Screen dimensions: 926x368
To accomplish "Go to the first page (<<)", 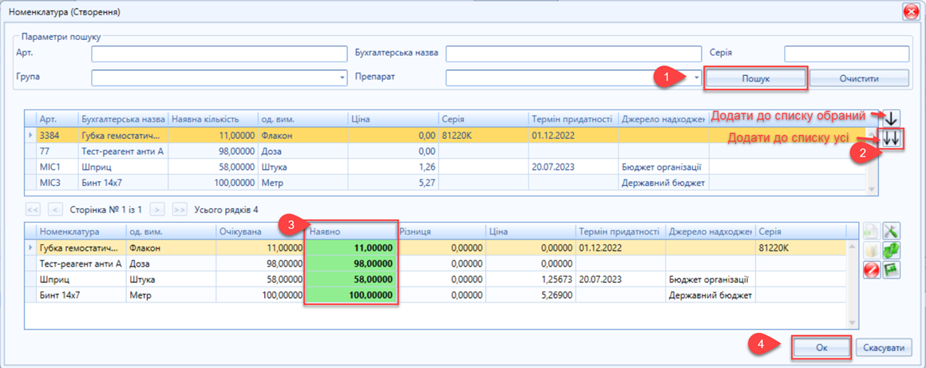I will tap(33, 209).
